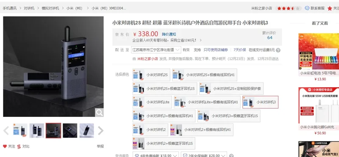
Task: Select the highlighted third gallery thumbnail
Action: 53,130
